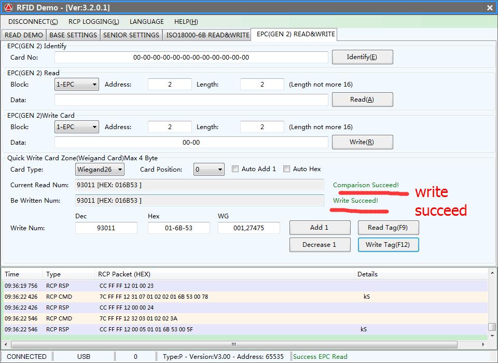Click the Dec Write Num input field
Image resolution: width=498 pixels, height=363 pixels.
(x=106, y=228)
